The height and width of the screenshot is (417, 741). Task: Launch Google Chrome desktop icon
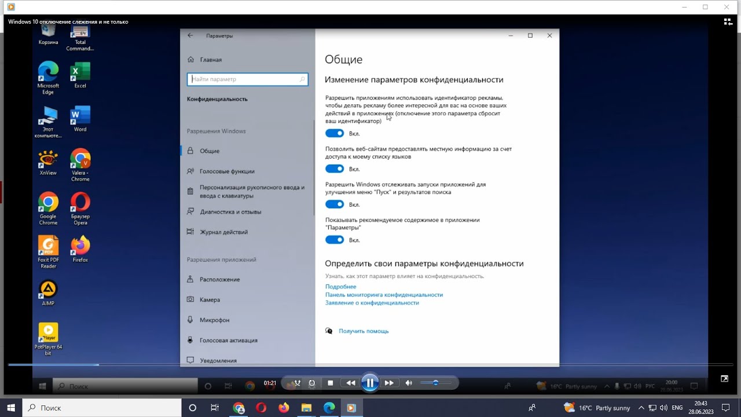tap(48, 209)
